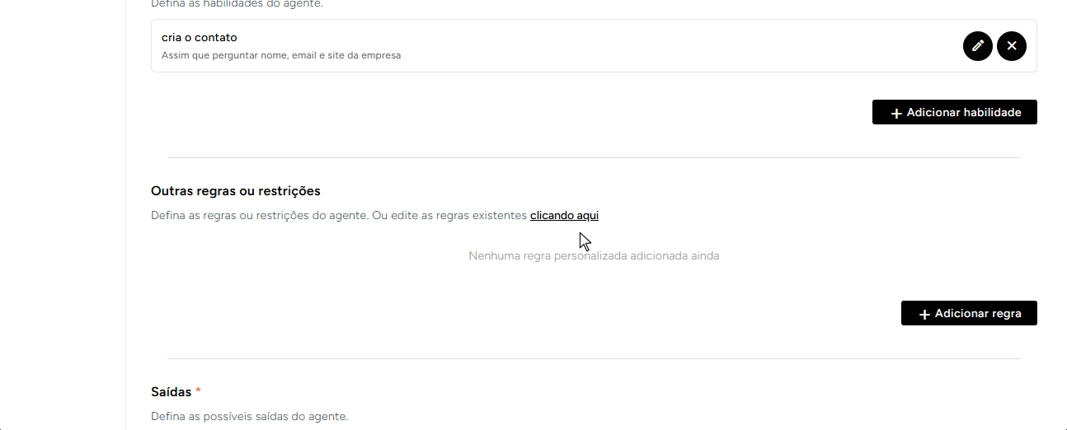
Task: Open the "clicando aqui" link
Action: [x=564, y=216]
